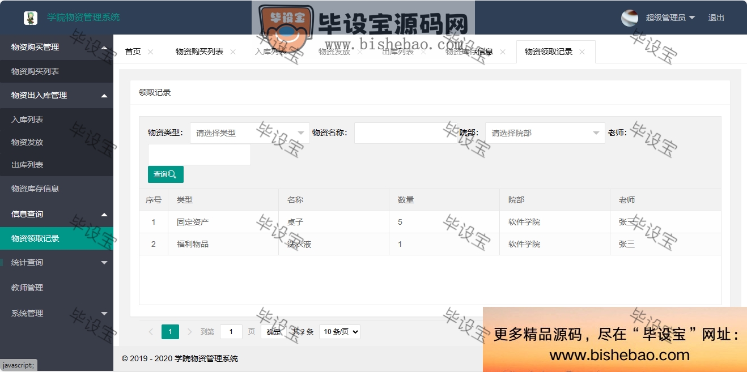Focus the 老师 input field
Image resolution: width=747 pixels, height=372 pixels.
200,155
